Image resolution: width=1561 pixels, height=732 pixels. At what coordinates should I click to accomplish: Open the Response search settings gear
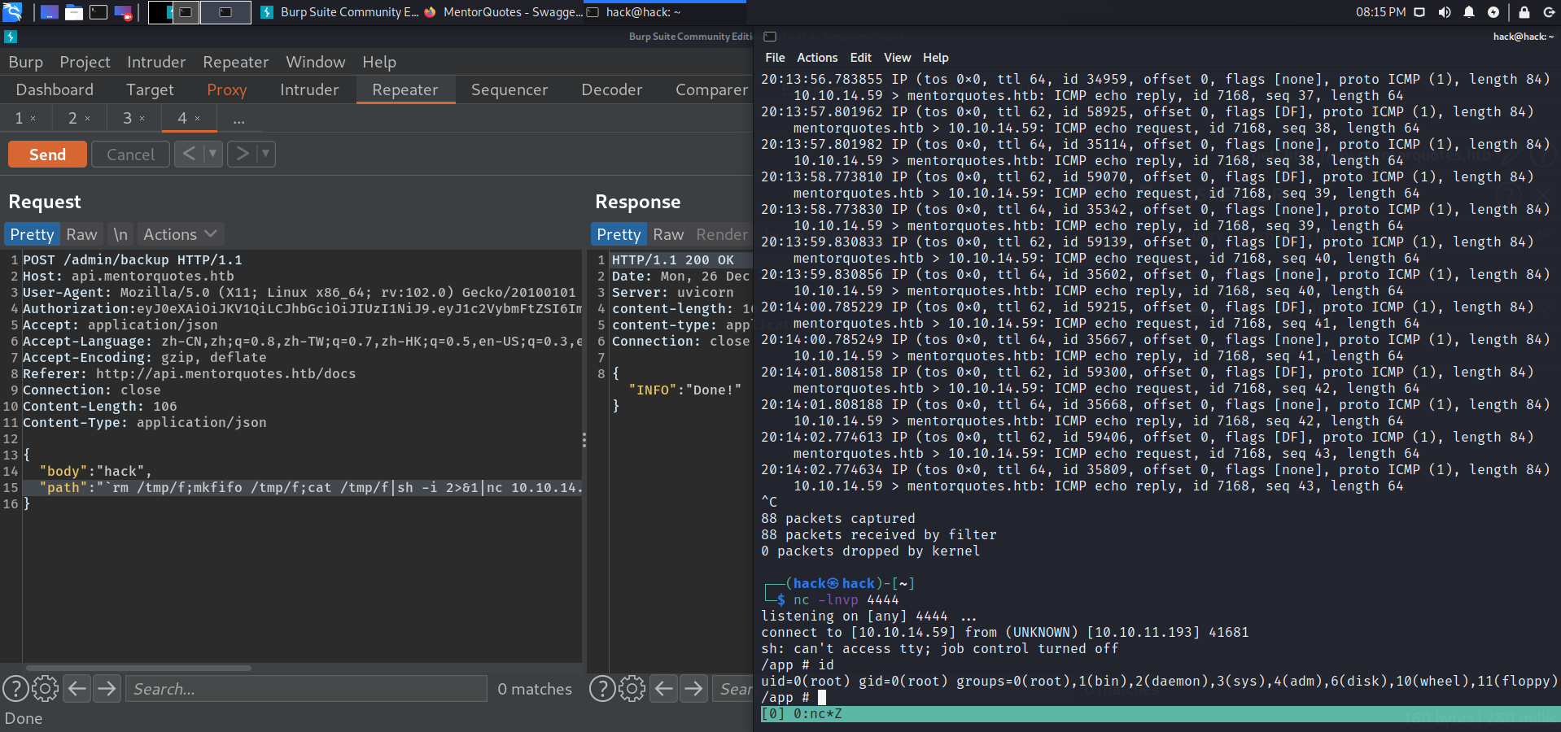click(632, 689)
